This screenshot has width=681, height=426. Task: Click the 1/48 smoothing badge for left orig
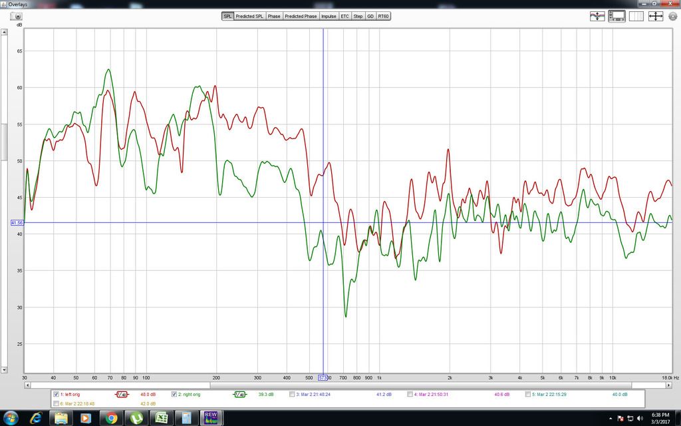tap(122, 395)
